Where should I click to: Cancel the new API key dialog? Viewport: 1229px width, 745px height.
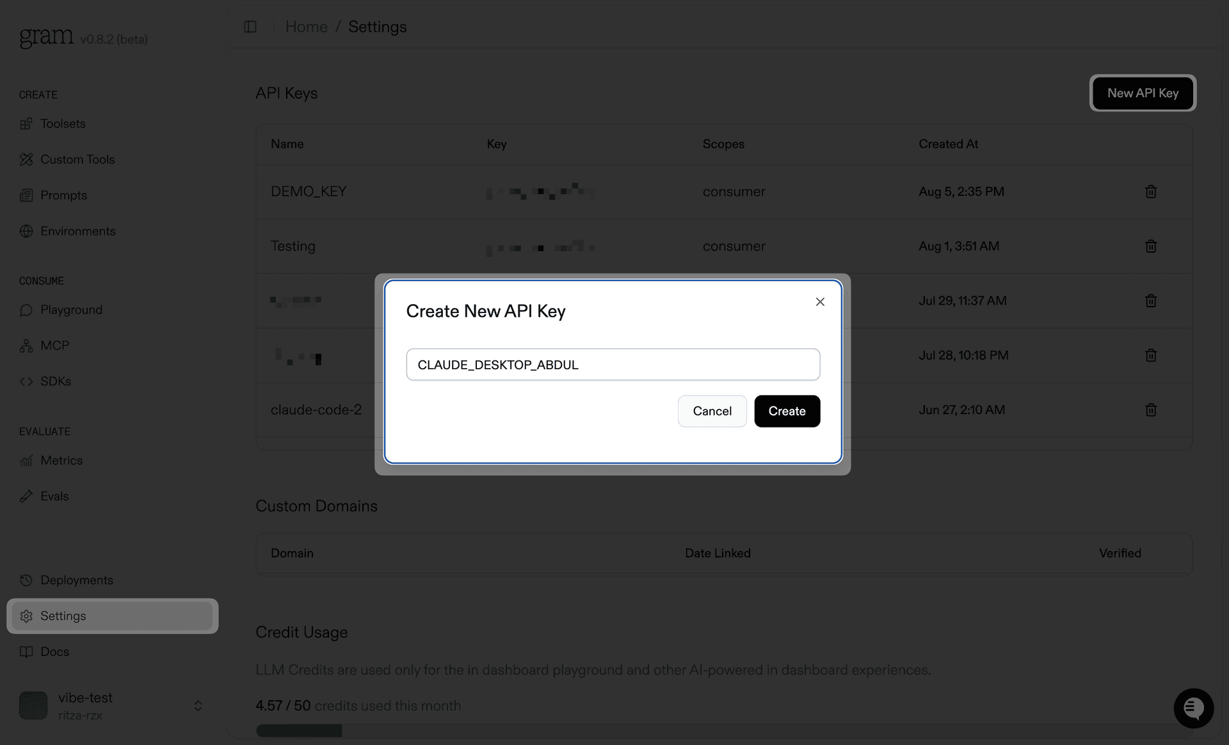(x=712, y=411)
